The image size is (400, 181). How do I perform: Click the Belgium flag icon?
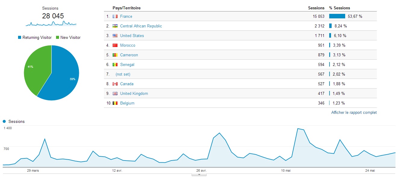115,103
